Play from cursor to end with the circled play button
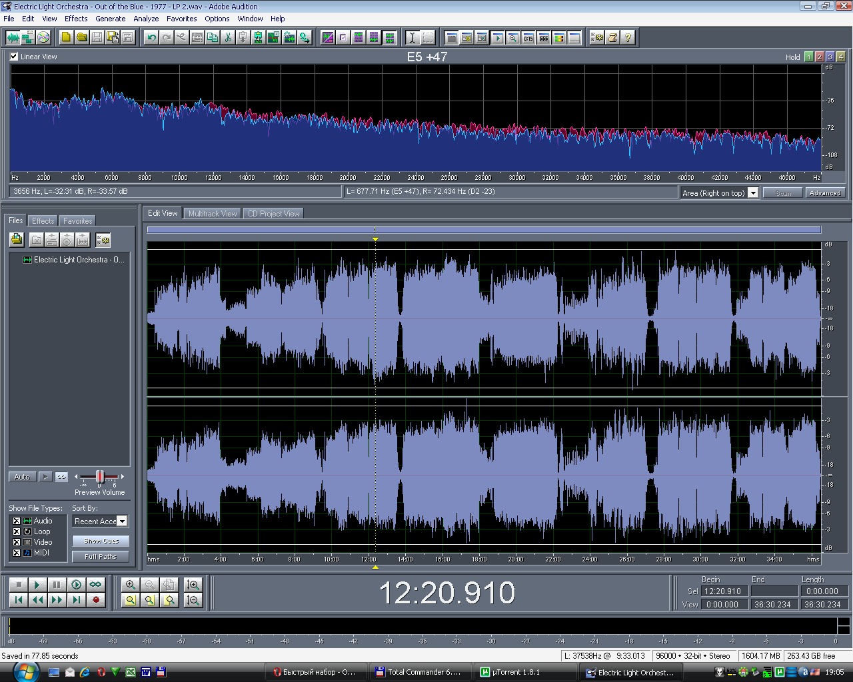The image size is (853, 682). (x=77, y=585)
